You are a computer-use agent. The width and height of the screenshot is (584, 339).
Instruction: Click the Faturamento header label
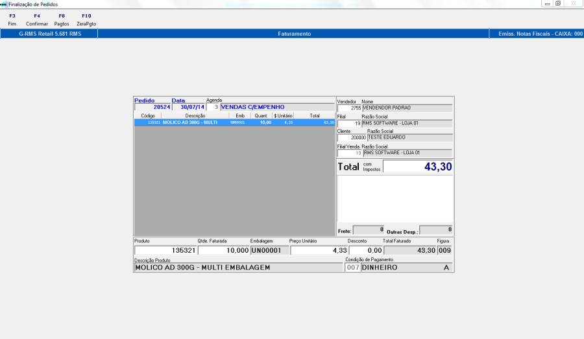click(x=294, y=34)
